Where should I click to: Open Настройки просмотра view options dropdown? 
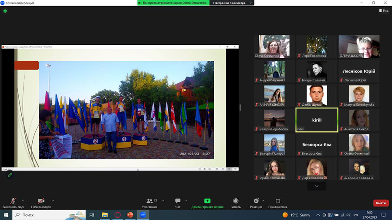232,3
